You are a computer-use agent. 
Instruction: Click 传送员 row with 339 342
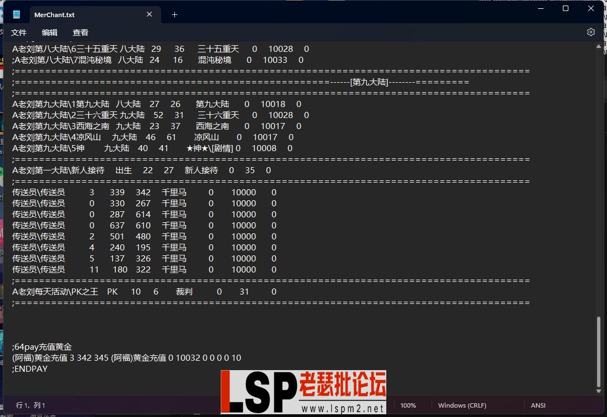click(145, 193)
